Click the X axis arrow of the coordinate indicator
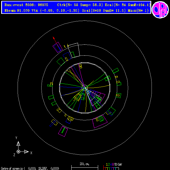Screen dimensions: 170x170 pyautogui.click(x=27, y=152)
